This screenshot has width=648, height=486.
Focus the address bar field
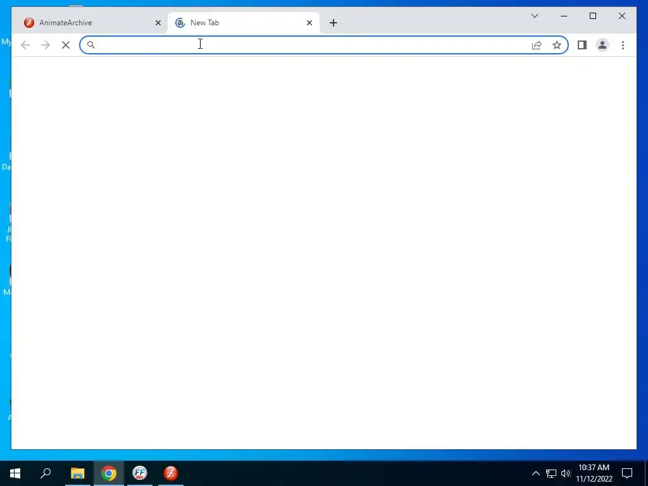pyautogui.click(x=323, y=45)
